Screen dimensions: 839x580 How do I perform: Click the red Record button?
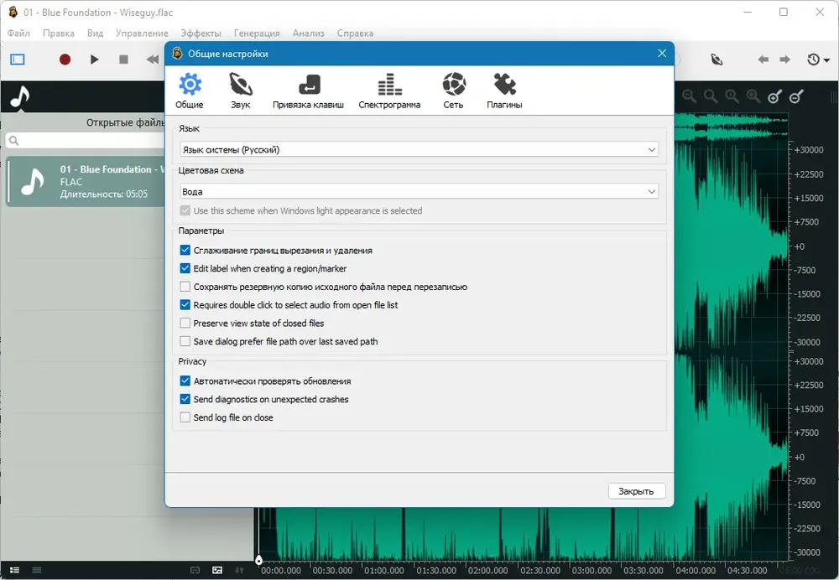(65, 60)
